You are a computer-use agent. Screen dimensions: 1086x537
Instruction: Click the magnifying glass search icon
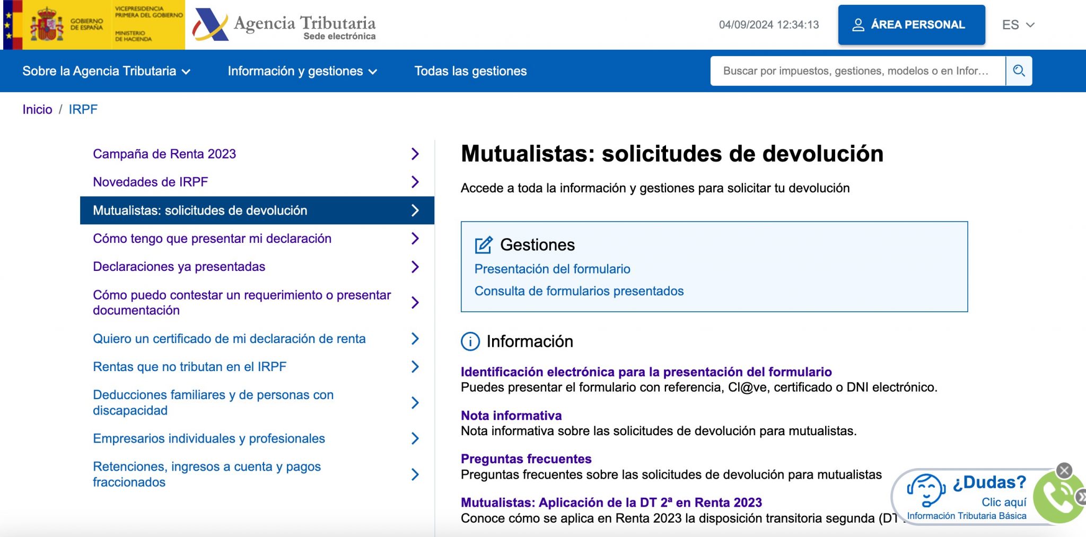(x=1019, y=71)
